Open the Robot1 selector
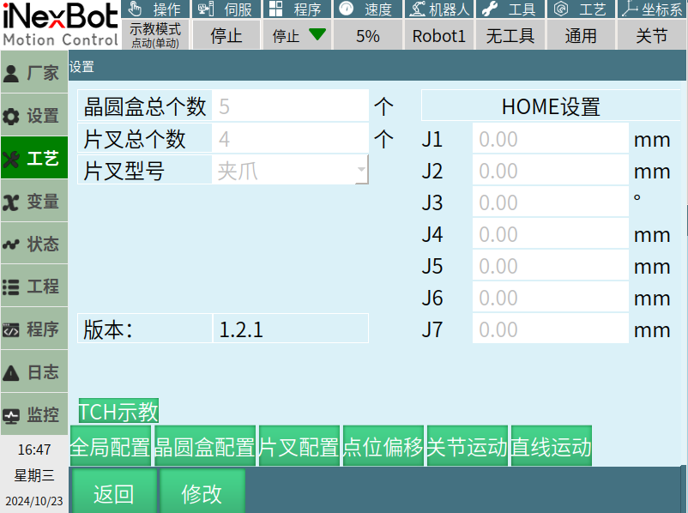 438,36
